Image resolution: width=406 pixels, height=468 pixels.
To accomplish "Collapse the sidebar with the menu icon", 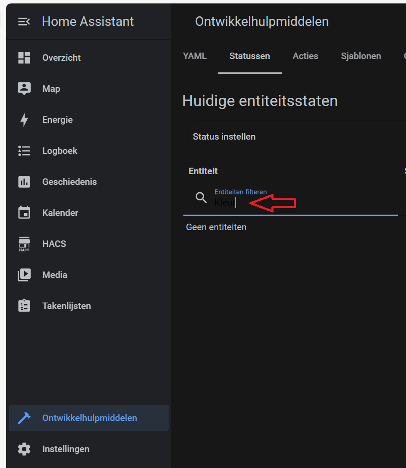I will click(24, 22).
